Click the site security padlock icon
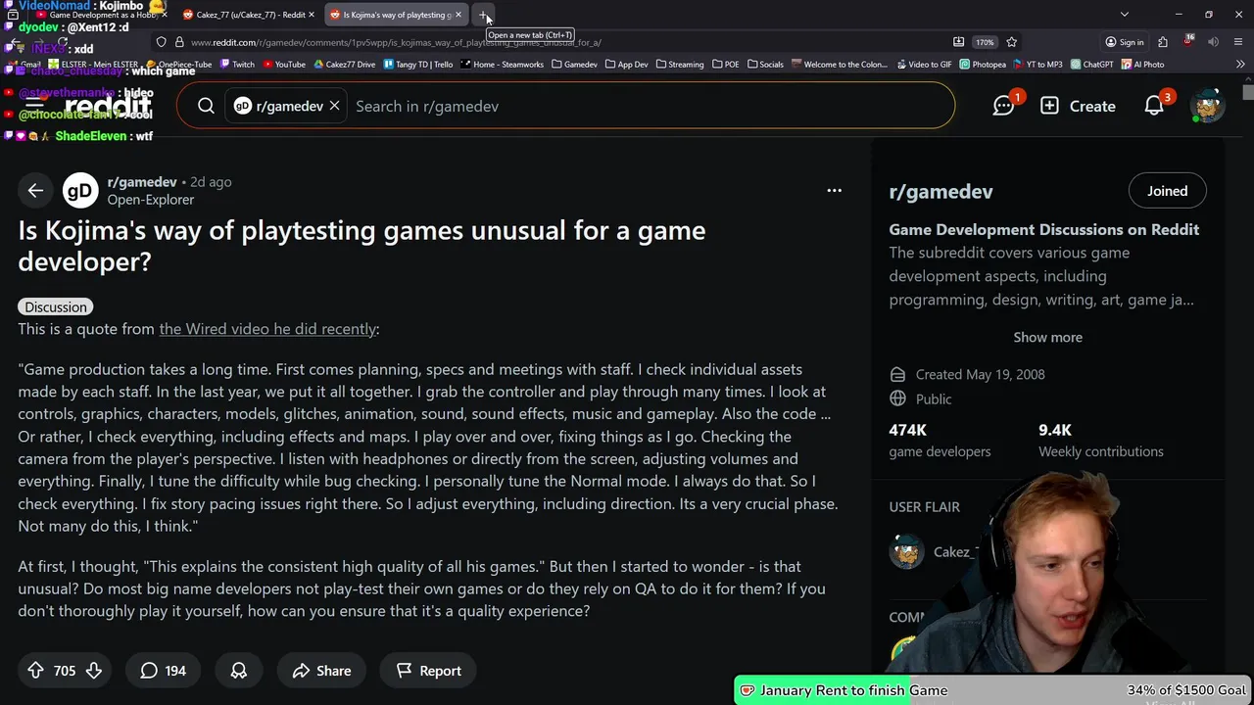Image resolution: width=1254 pixels, height=705 pixels. [x=179, y=42]
